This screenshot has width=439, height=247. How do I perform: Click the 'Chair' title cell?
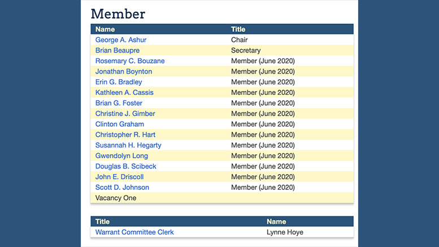(x=239, y=40)
